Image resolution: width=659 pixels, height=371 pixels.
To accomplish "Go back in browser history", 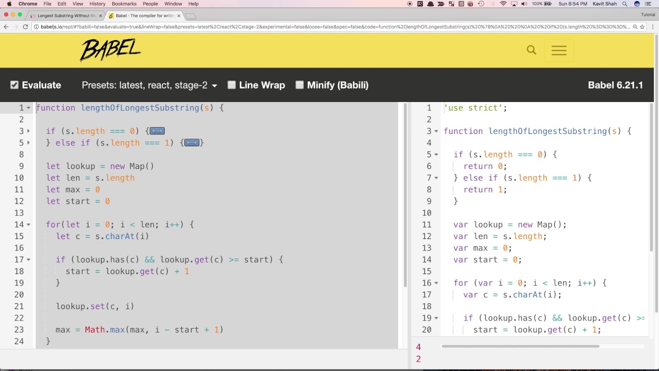I will coord(6,27).
